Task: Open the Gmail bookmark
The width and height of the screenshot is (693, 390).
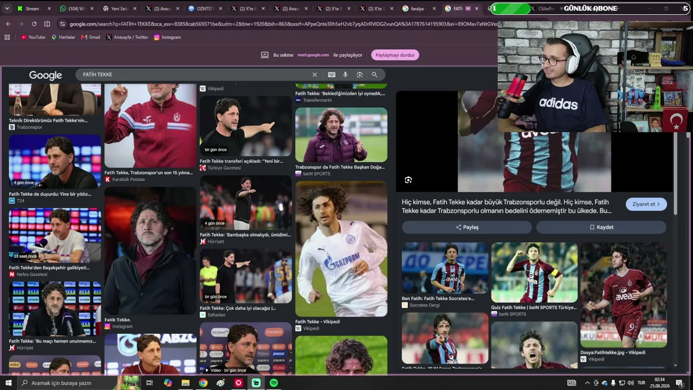Action: pos(91,37)
